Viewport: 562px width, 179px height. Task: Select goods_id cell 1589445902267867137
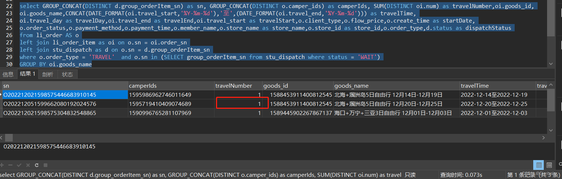298,113
